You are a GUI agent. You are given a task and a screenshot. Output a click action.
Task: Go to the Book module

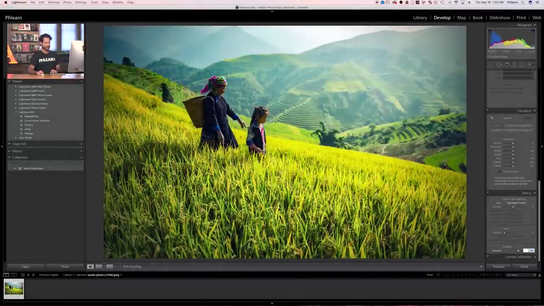pos(478,18)
